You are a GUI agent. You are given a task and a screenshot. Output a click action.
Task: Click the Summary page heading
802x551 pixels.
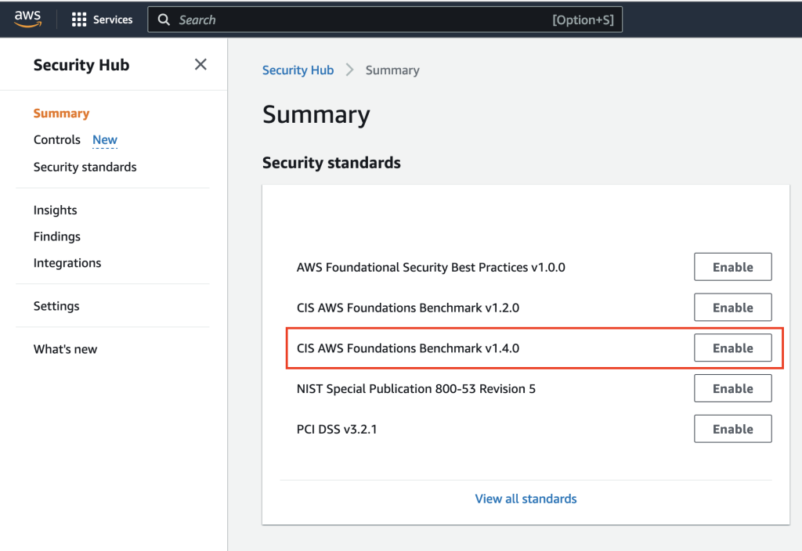coord(316,114)
